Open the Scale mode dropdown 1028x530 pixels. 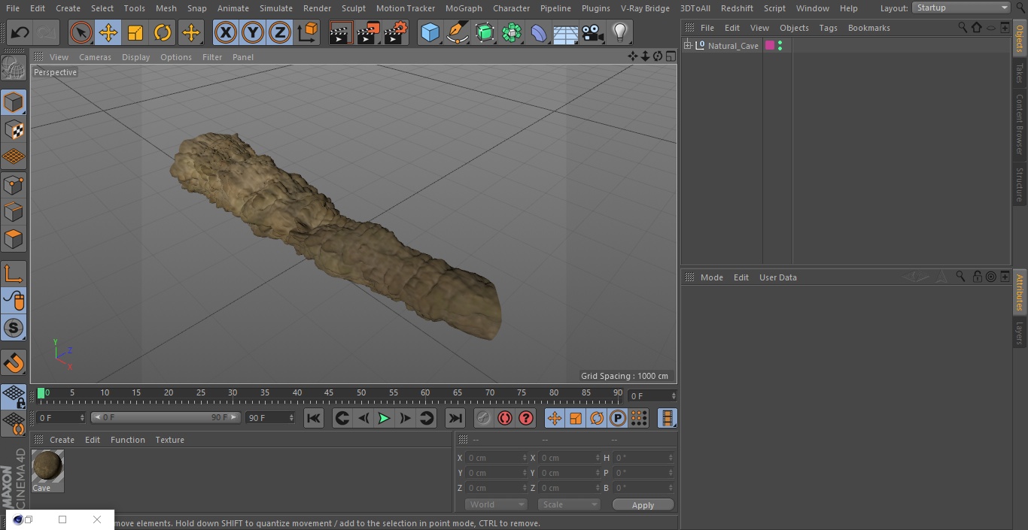tap(569, 504)
